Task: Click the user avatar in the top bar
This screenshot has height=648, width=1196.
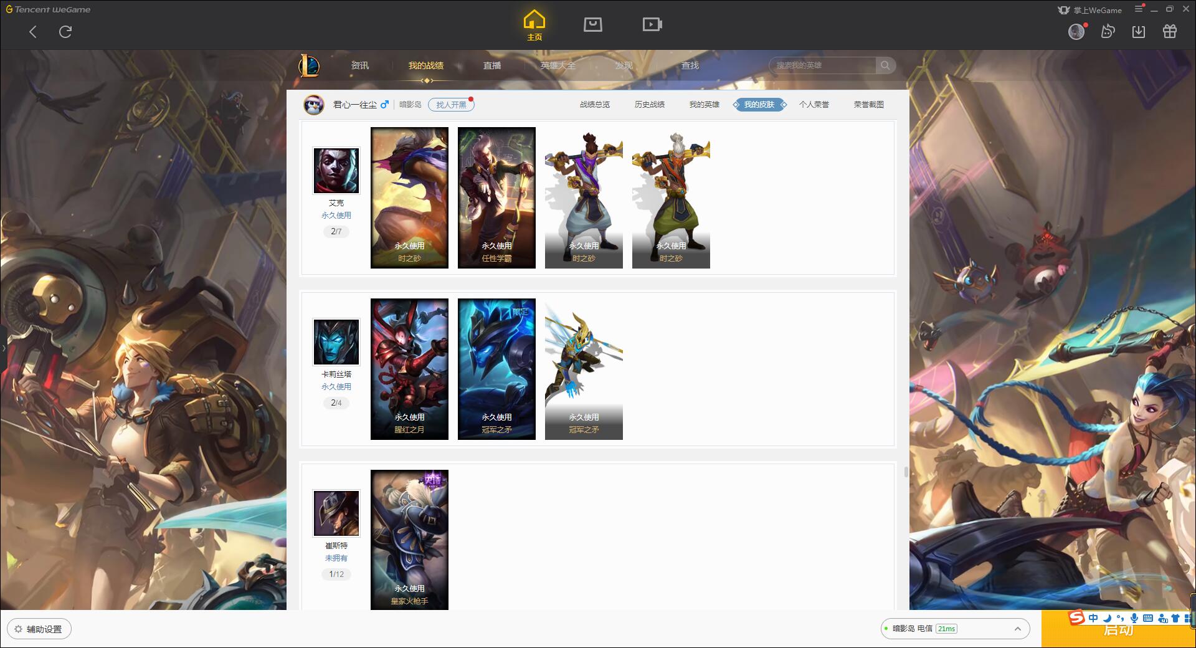Action: coord(1076,32)
